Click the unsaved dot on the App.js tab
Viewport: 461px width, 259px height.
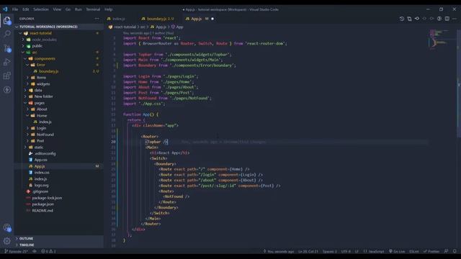pos(212,19)
